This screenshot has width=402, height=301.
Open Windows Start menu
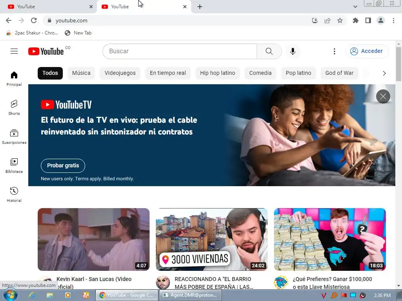(10, 295)
